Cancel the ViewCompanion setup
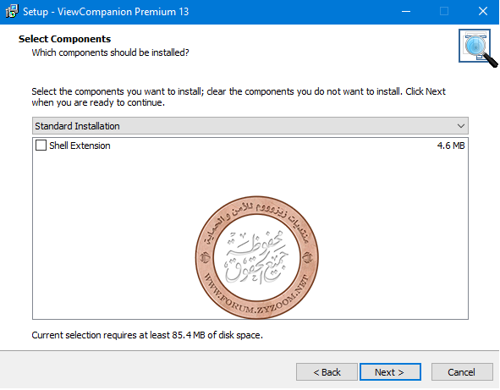The height and width of the screenshot is (390, 500). (x=462, y=372)
